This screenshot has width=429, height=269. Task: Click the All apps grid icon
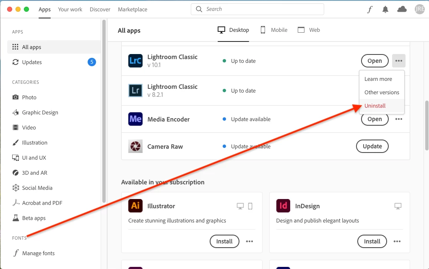[x=16, y=47]
